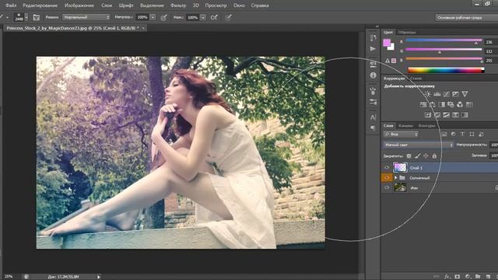Add a Brightness/Contrast adjustment
The image size is (498, 280).
[428, 94]
